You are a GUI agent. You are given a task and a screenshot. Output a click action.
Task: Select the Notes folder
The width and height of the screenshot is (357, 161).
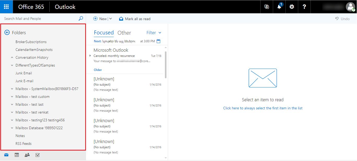[x=20, y=136]
